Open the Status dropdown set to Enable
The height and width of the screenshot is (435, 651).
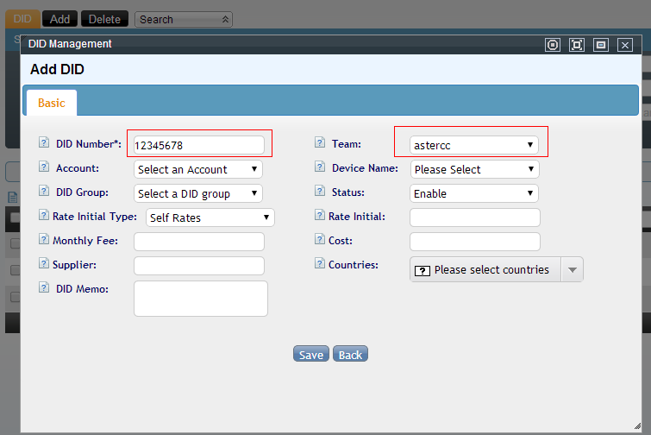[474, 193]
